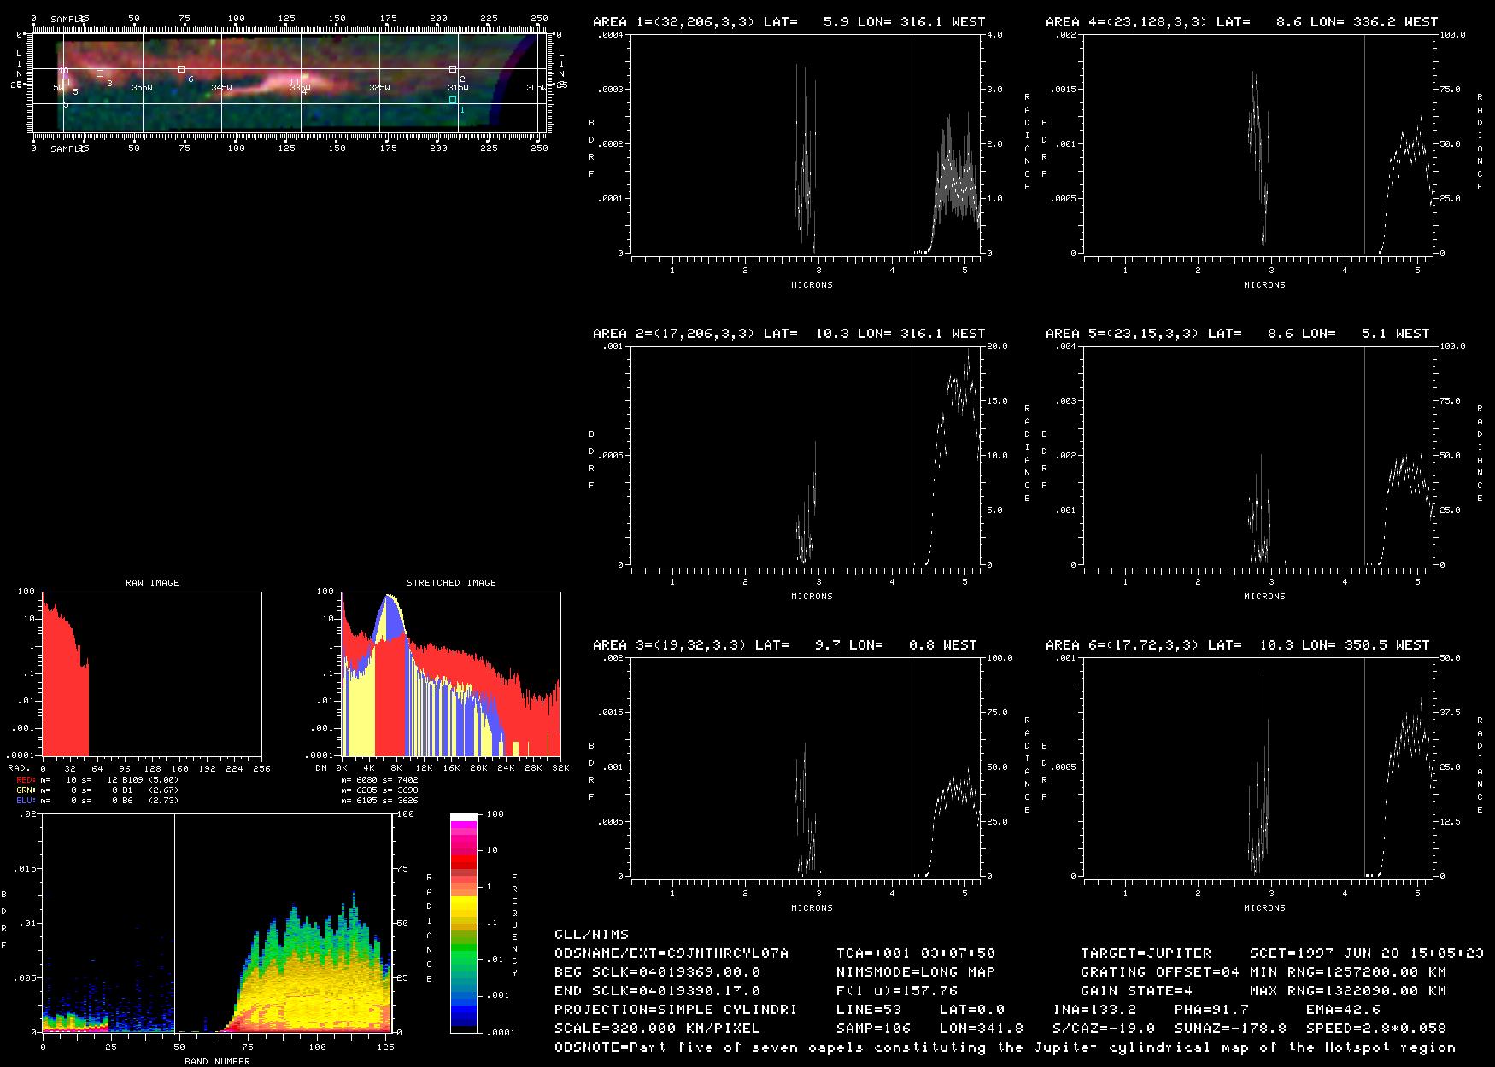Select the Area 5 marker near 5W
1495x1067 pixels.
[66, 83]
